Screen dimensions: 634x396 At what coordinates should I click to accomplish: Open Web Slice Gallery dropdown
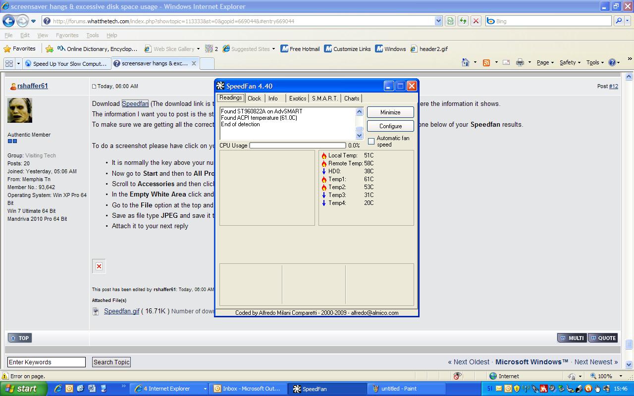point(198,49)
